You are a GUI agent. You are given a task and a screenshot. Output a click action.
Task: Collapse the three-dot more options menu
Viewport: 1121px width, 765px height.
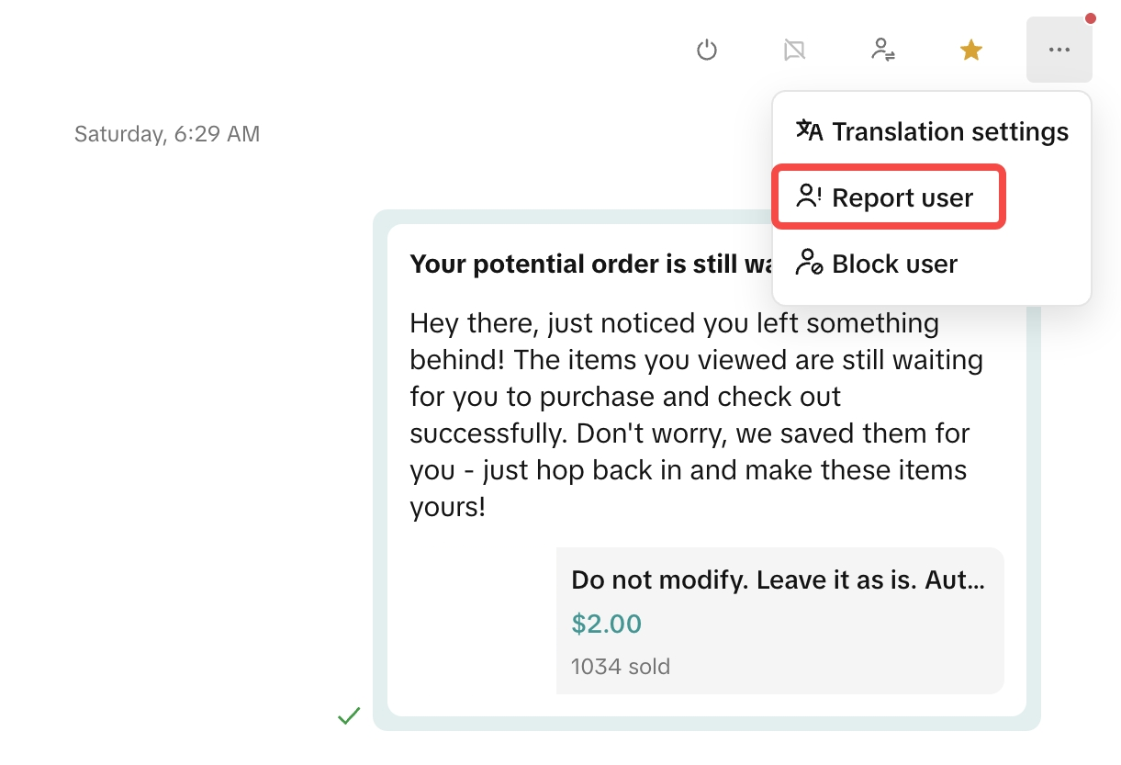click(1059, 50)
